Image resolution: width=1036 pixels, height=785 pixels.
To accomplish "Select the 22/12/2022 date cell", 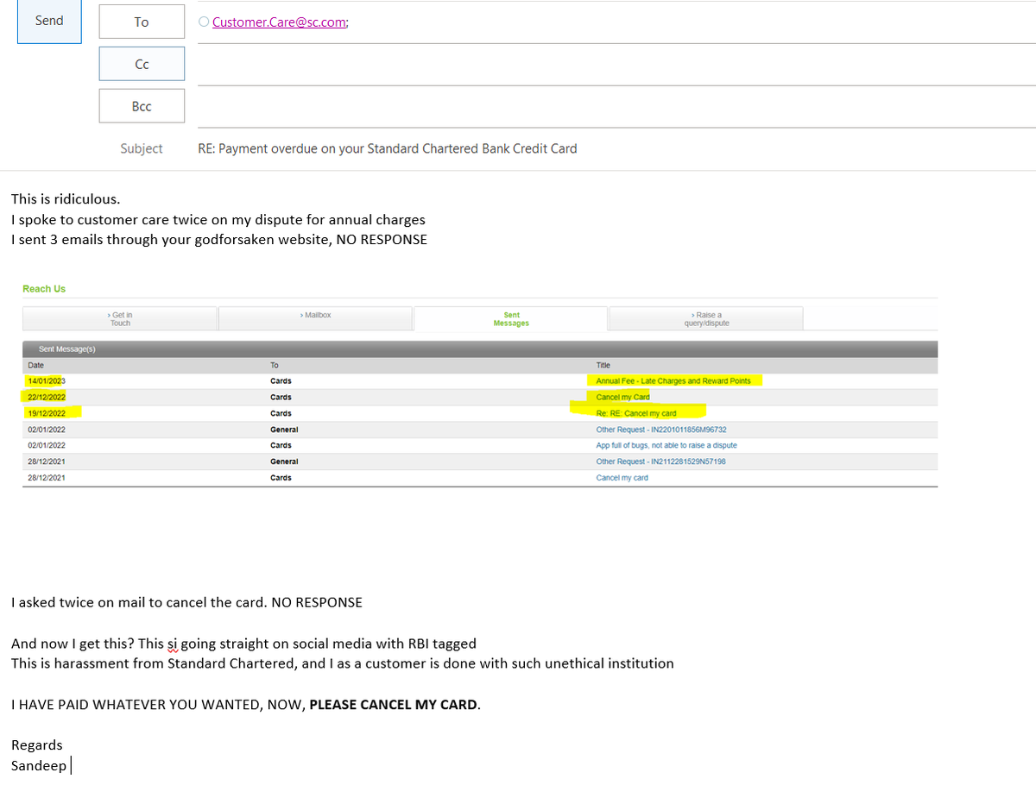I will click(47, 397).
